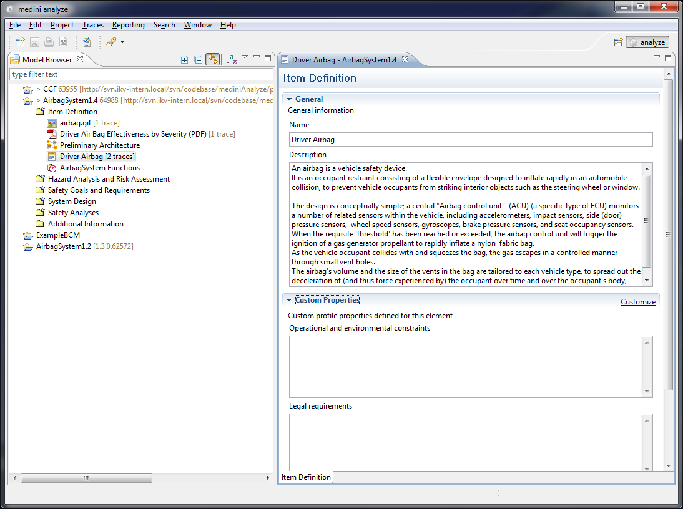Click the Preliminary Architecture diagram icon
The width and height of the screenshot is (683, 509).
pyautogui.click(x=52, y=145)
